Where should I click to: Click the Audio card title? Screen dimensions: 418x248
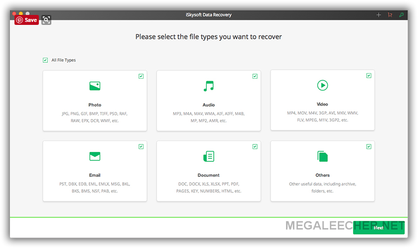click(x=209, y=105)
